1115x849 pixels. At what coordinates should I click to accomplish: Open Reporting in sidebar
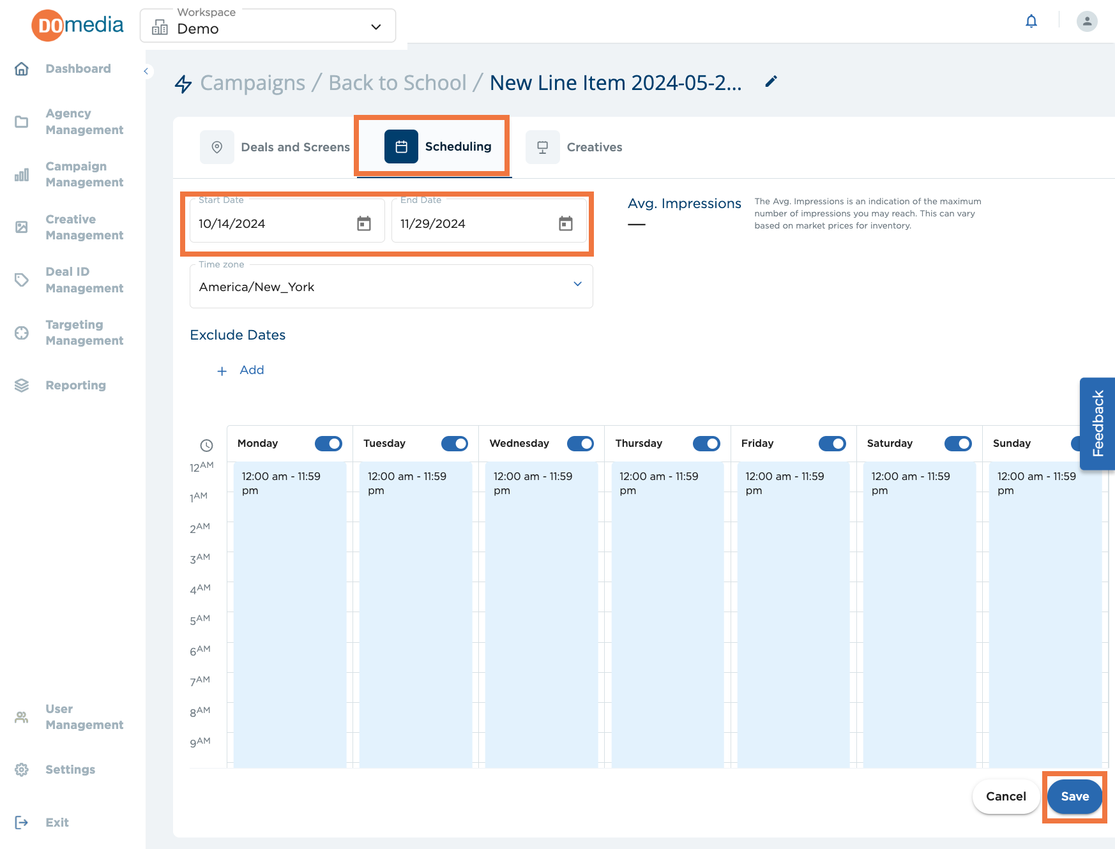[x=75, y=386]
